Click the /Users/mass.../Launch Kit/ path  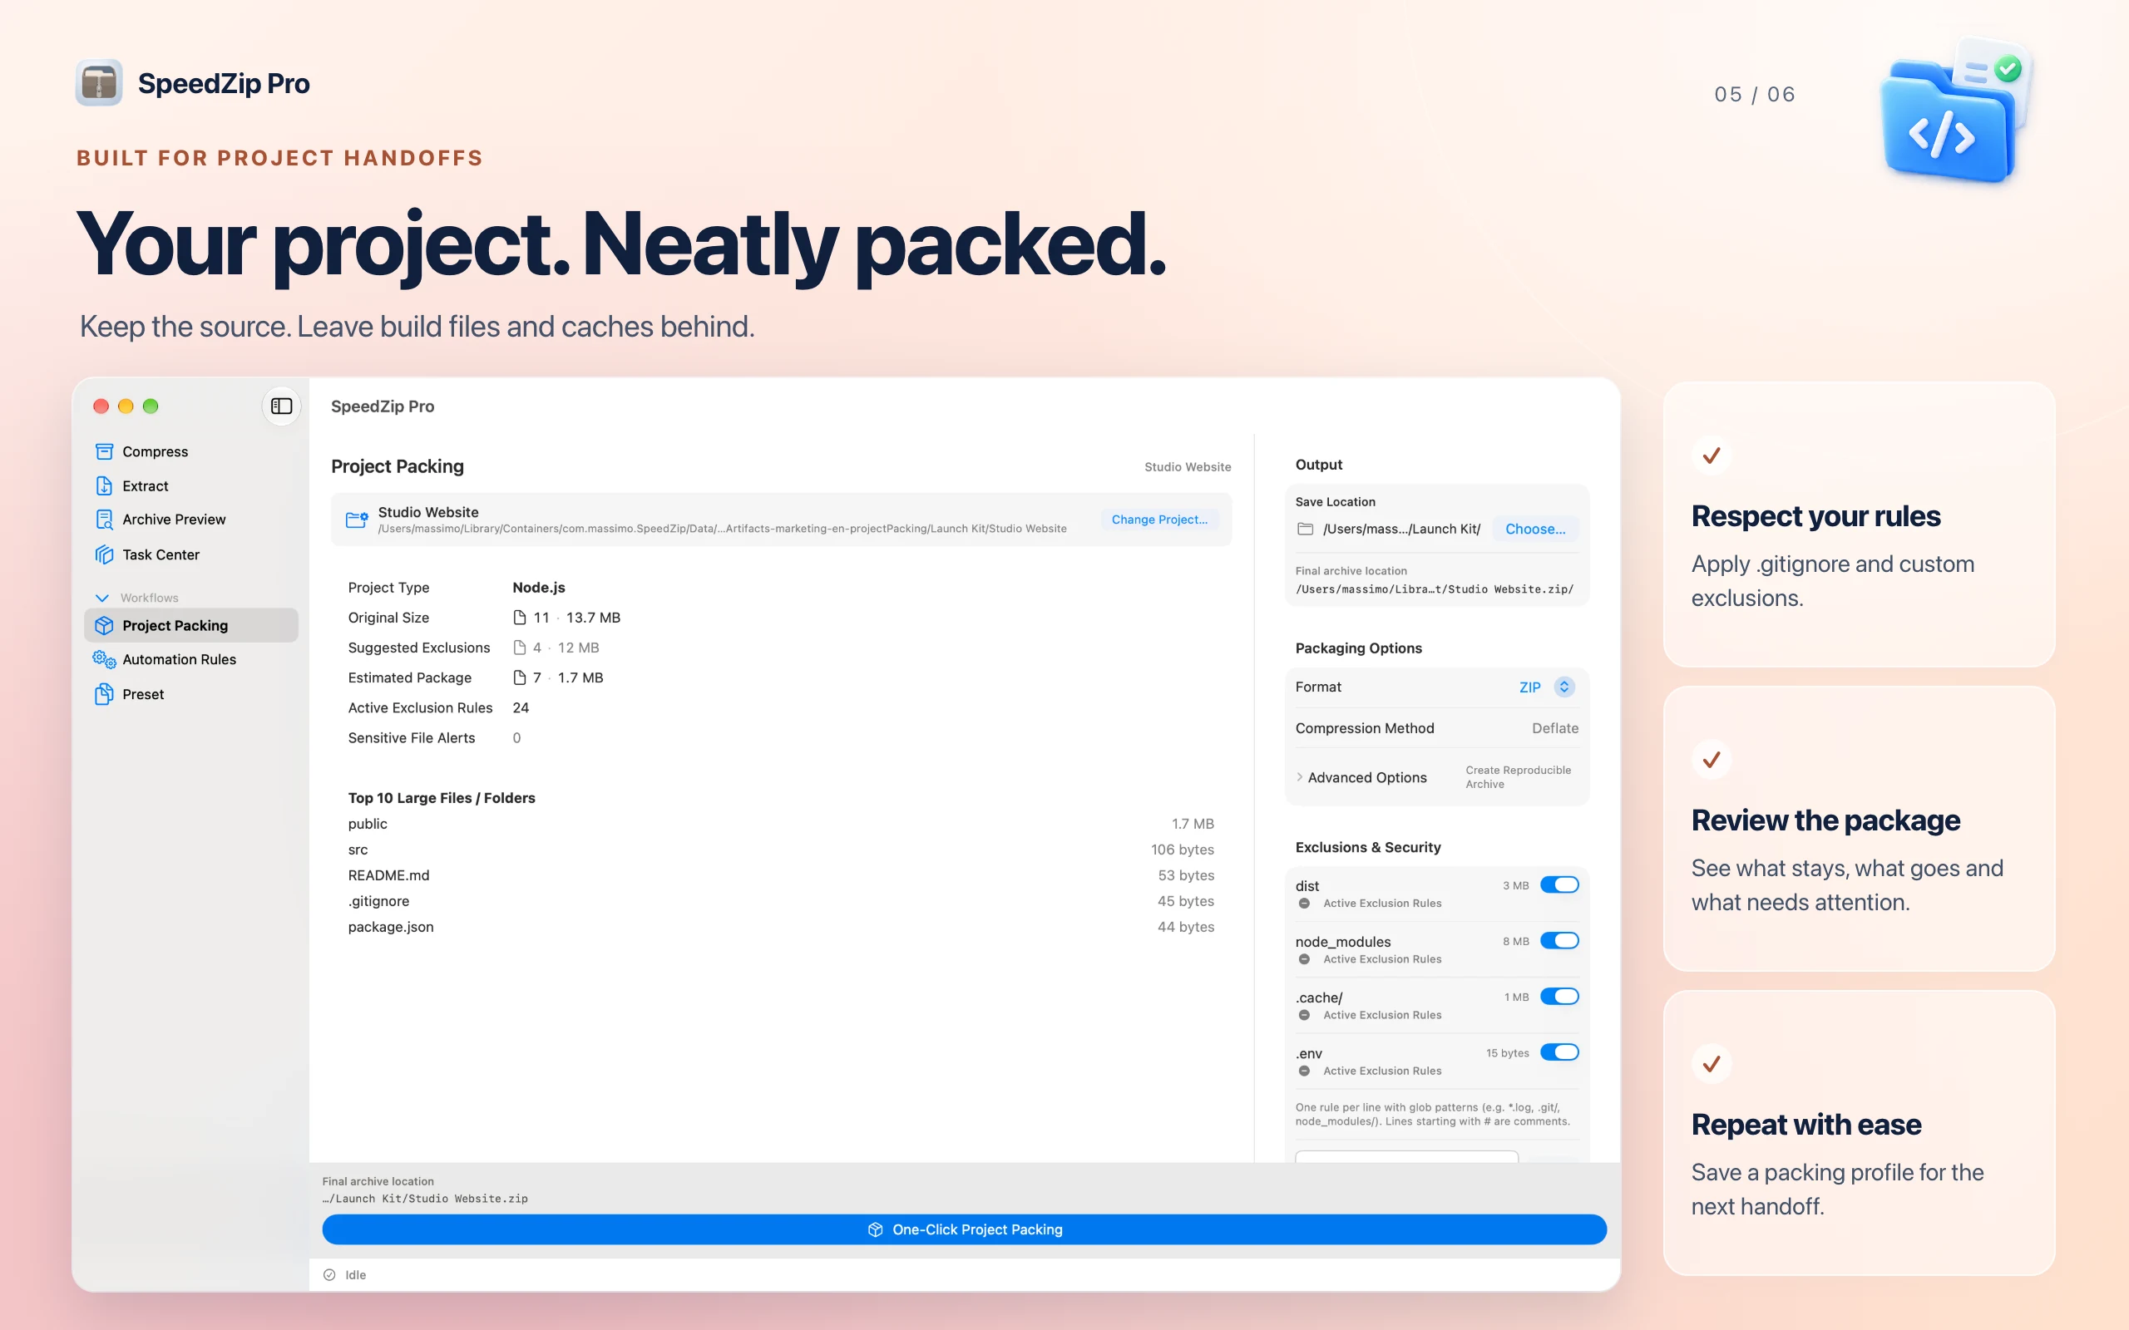coord(1401,529)
